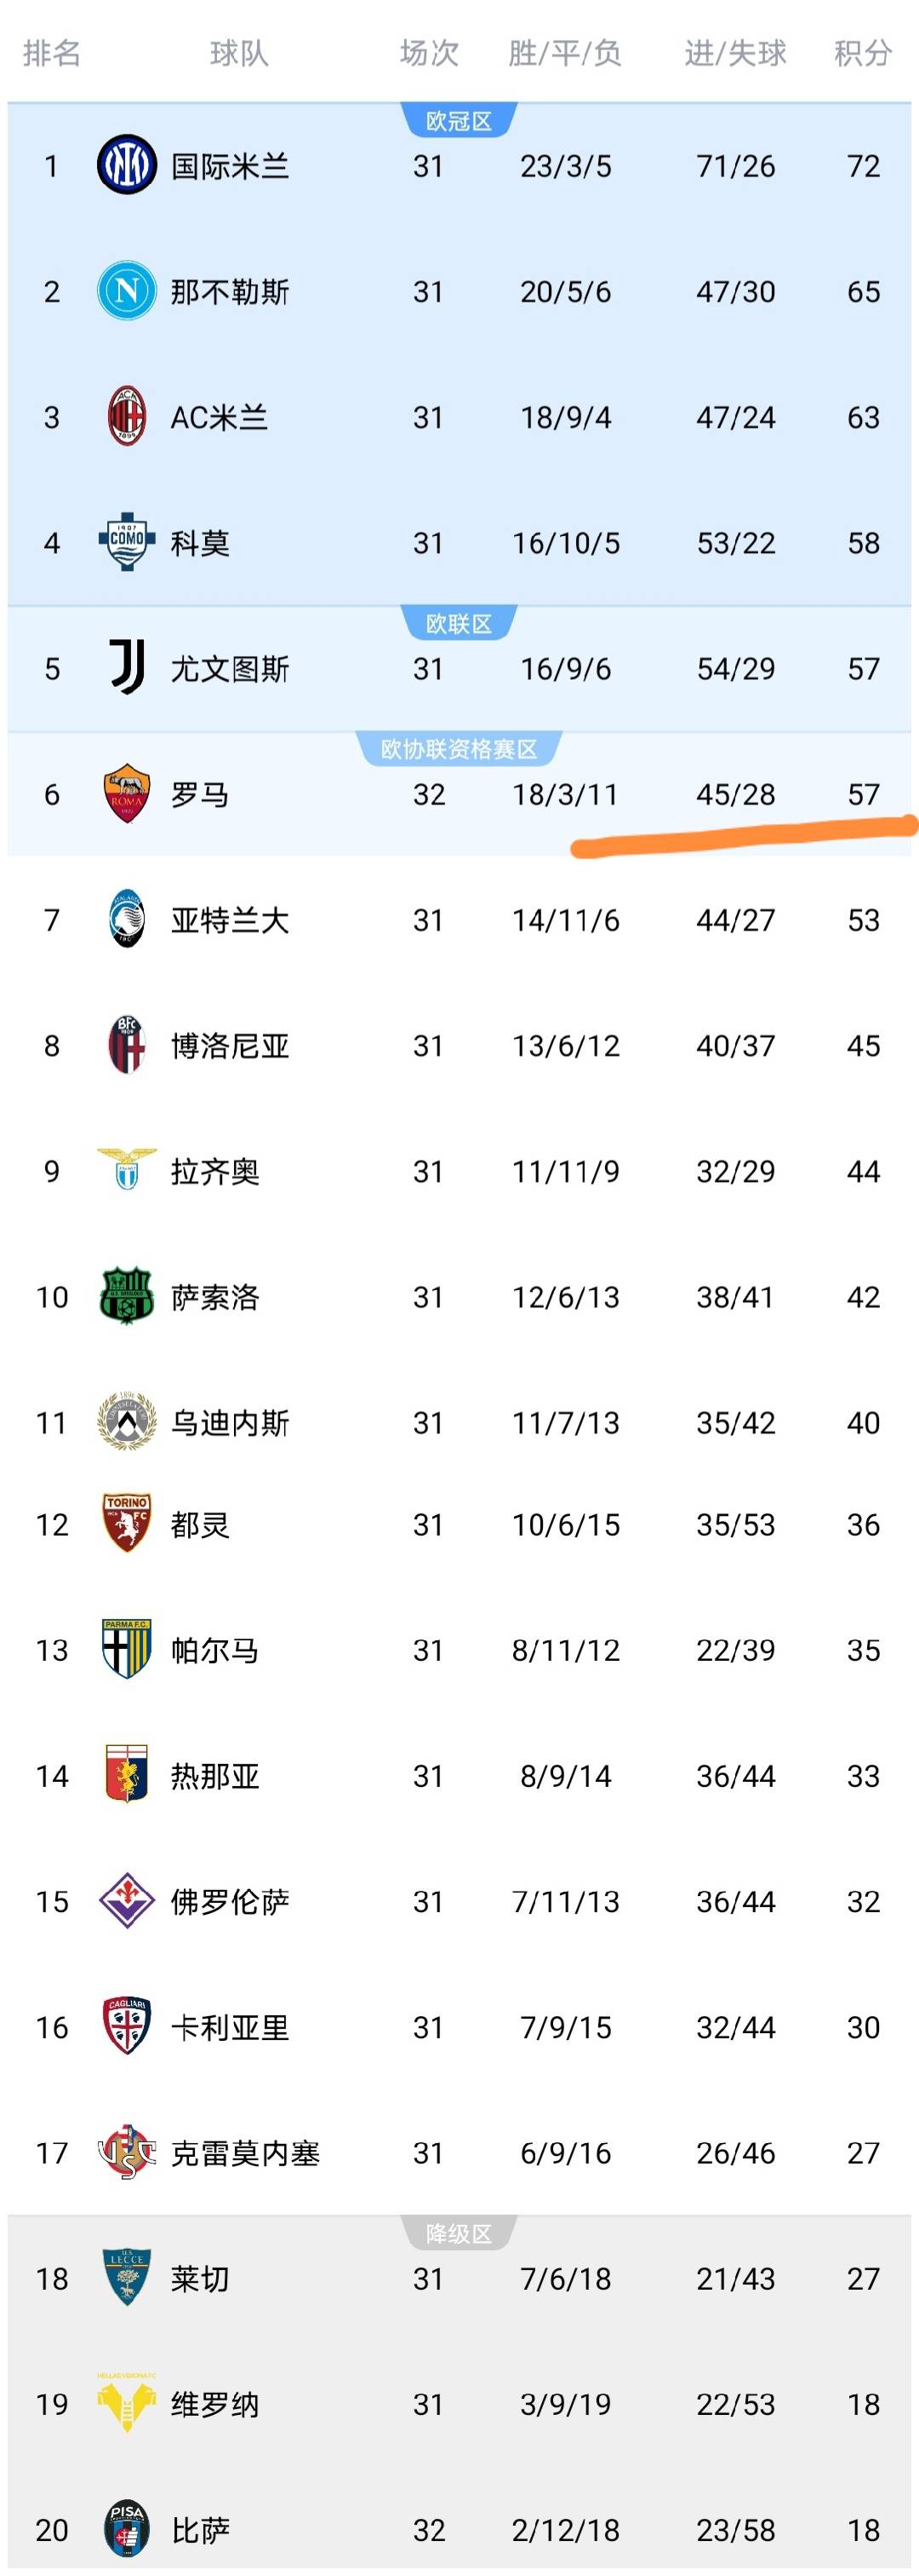Click the AC Milan crest
This screenshot has height=2576, width=919.
[x=127, y=417]
